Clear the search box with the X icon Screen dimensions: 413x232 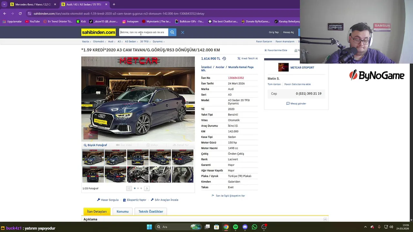point(183,32)
